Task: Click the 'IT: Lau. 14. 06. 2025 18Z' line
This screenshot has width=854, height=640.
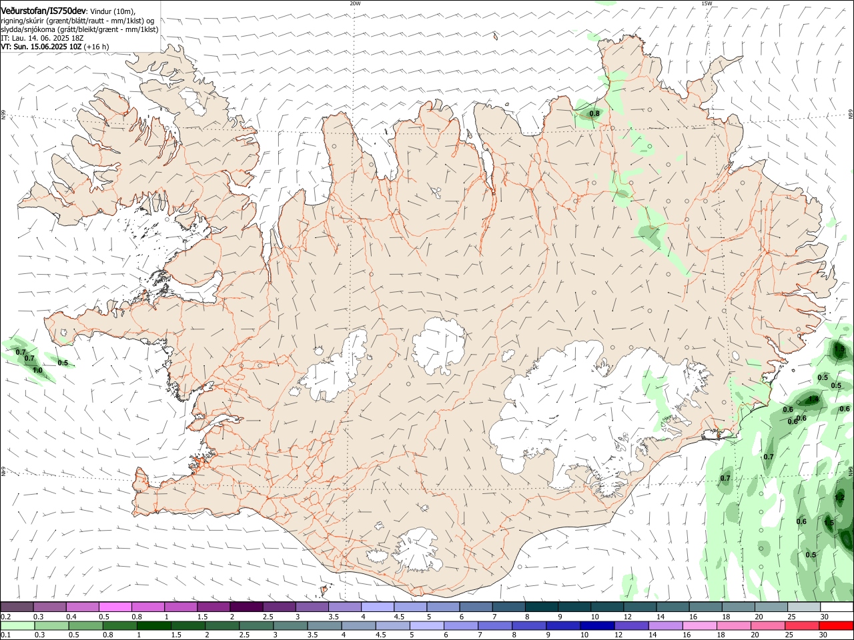Action: click(x=42, y=39)
